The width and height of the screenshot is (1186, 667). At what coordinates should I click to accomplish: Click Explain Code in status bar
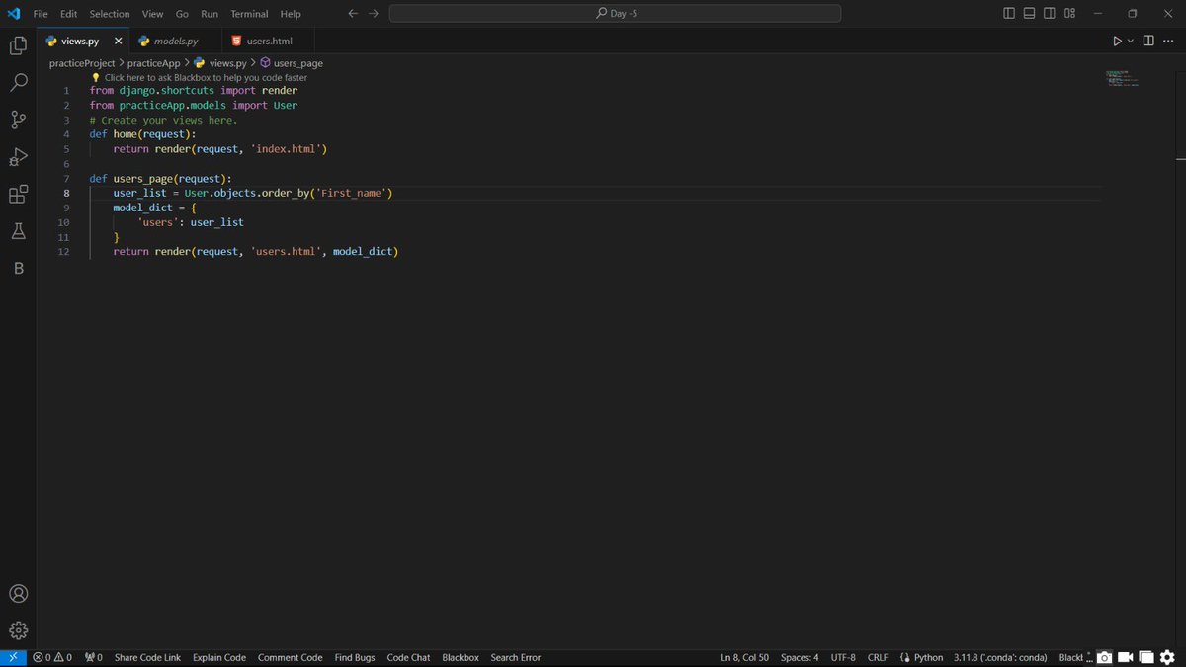(219, 657)
